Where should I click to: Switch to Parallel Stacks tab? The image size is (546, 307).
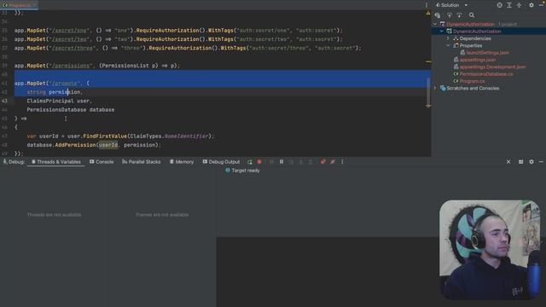coord(142,162)
